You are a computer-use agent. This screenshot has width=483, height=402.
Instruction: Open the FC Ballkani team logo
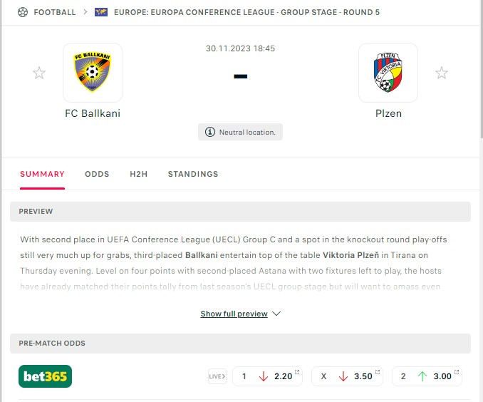tap(93, 73)
